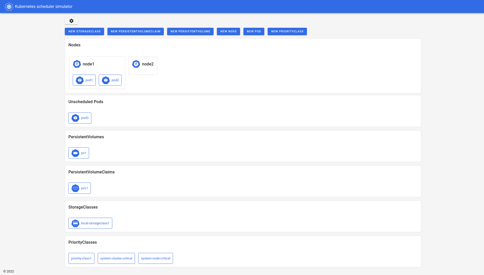Click the node2 name text

pyautogui.click(x=148, y=64)
